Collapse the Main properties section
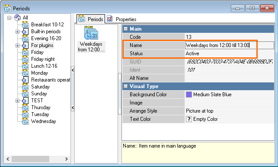Screen dimensions: 278x167 (x=125, y=28)
